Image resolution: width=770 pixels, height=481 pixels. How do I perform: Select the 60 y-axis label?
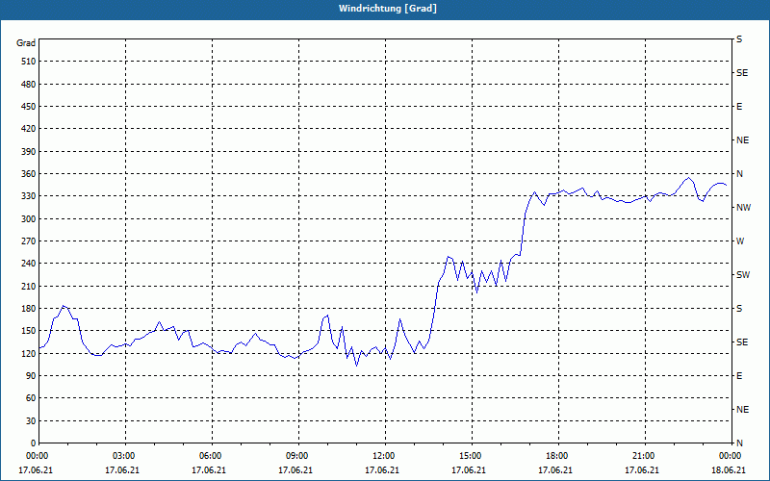(31, 398)
